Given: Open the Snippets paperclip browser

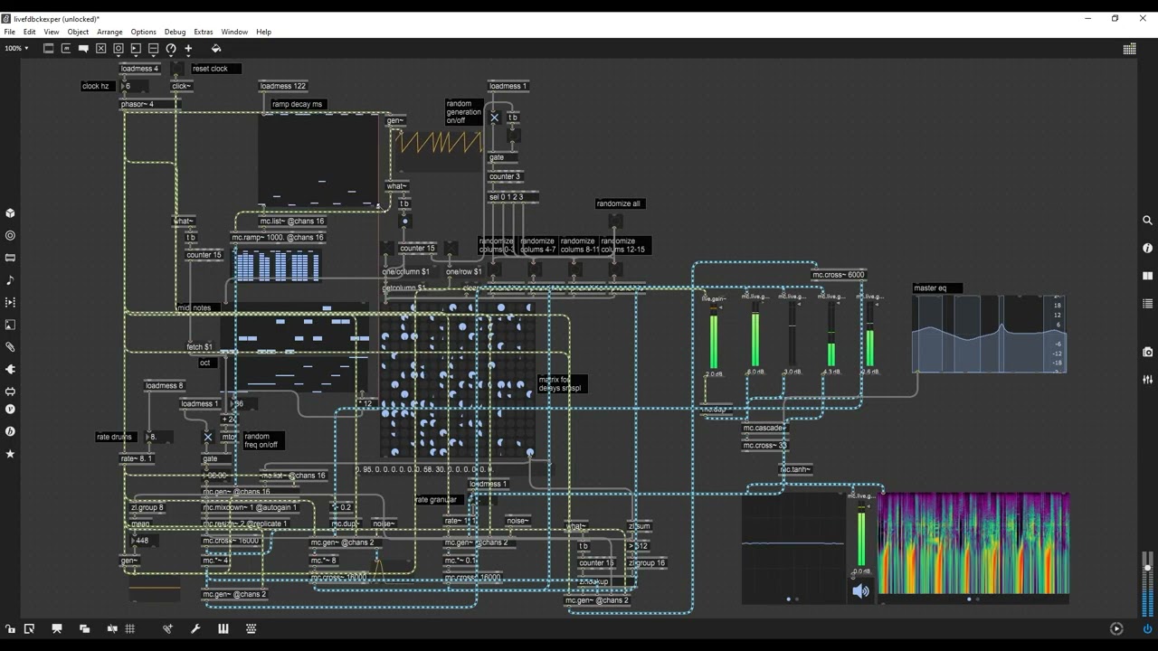Looking at the screenshot, I should (x=10, y=347).
